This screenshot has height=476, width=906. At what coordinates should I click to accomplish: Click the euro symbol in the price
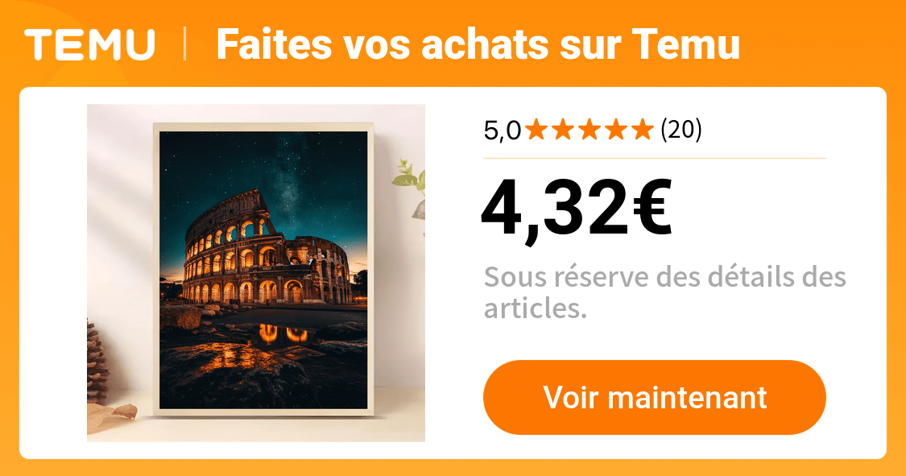(x=653, y=207)
